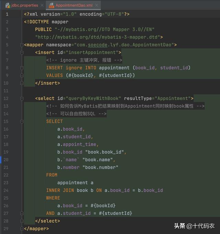This screenshot has height=234, width=220.
Task: Click the 'SELECT' keyword on line 15
Action: [54, 121]
